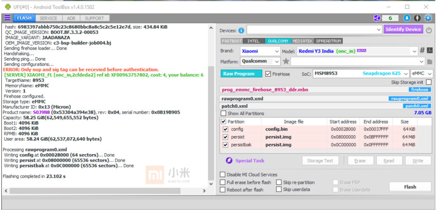Check Reboot after flash
The width and height of the screenshot is (439, 213).
coord(222,190)
